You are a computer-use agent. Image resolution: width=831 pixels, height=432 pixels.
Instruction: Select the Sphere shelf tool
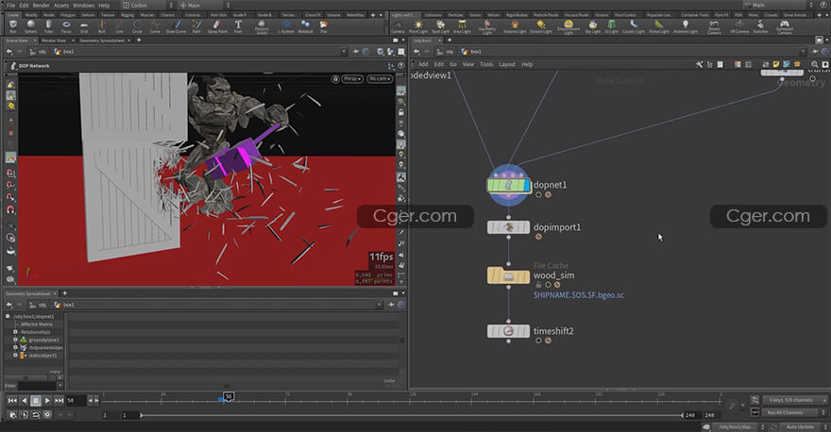pos(31,26)
